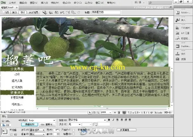Click the tablet size icon in status bar
Image resolution: width=193 pixels, height=137 pixels.
point(119,112)
